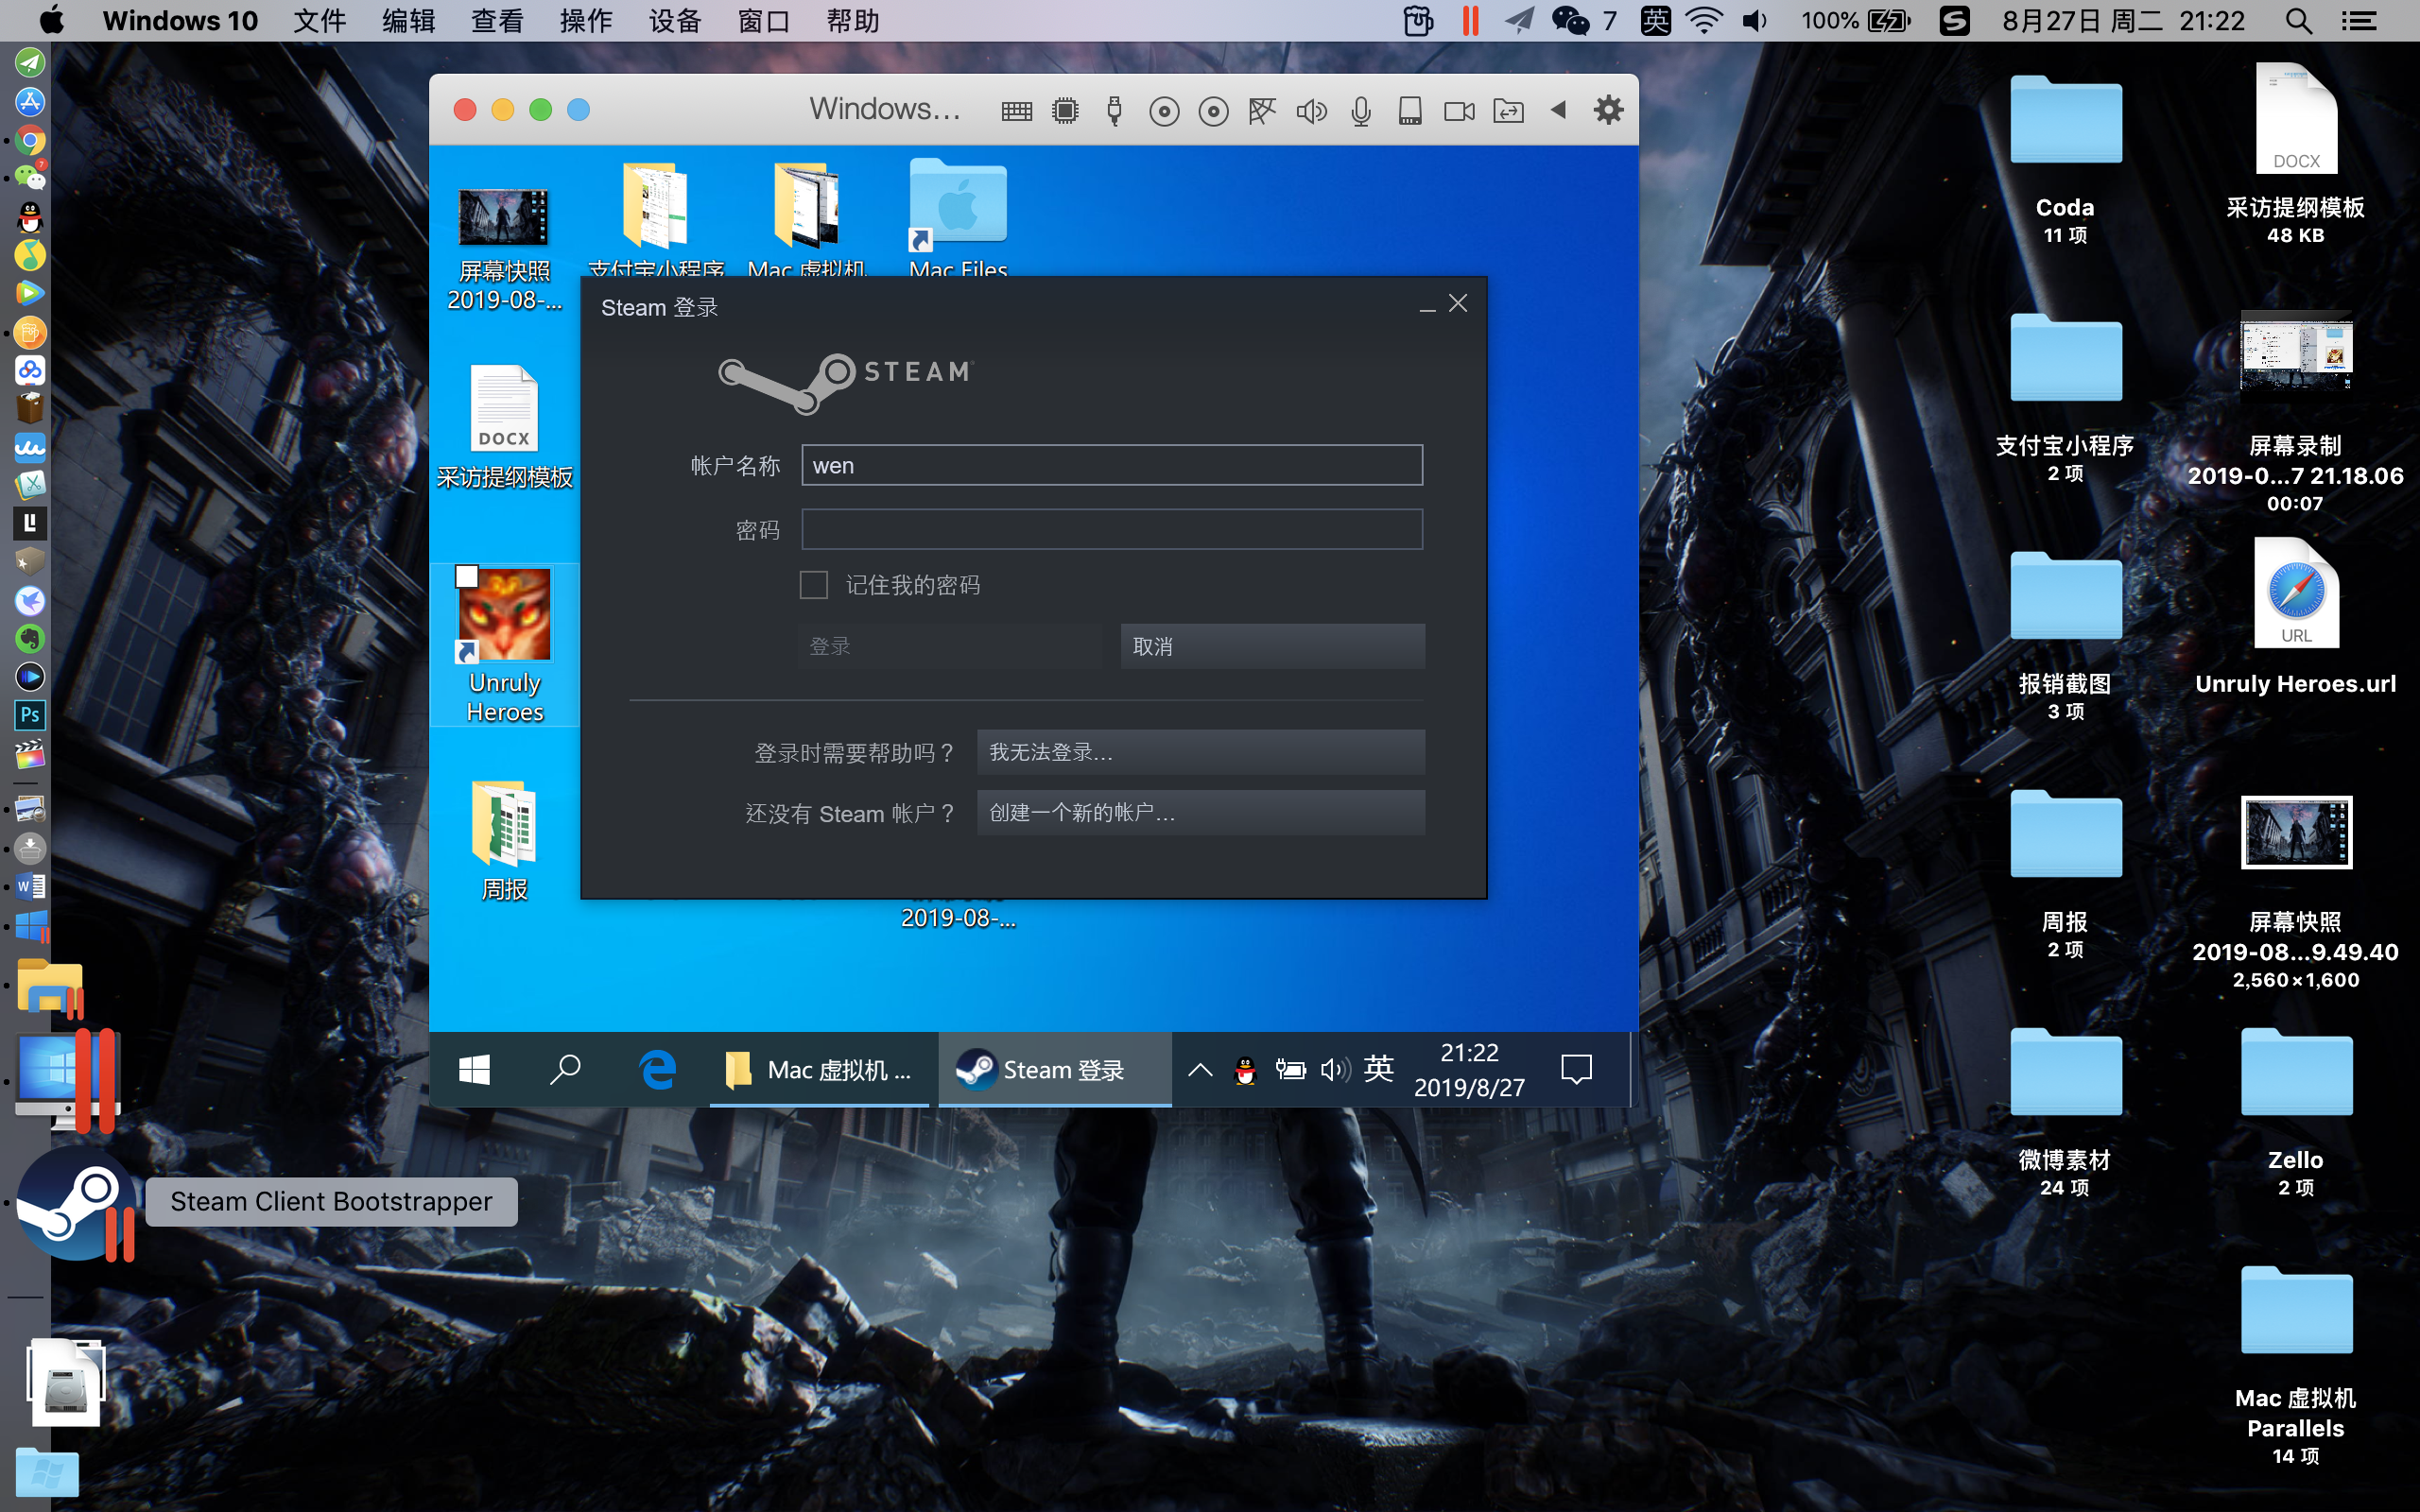Click the microphone icon in Parallels toolbar
This screenshot has height=1512, width=2420.
pyautogui.click(x=1358, y=110)
